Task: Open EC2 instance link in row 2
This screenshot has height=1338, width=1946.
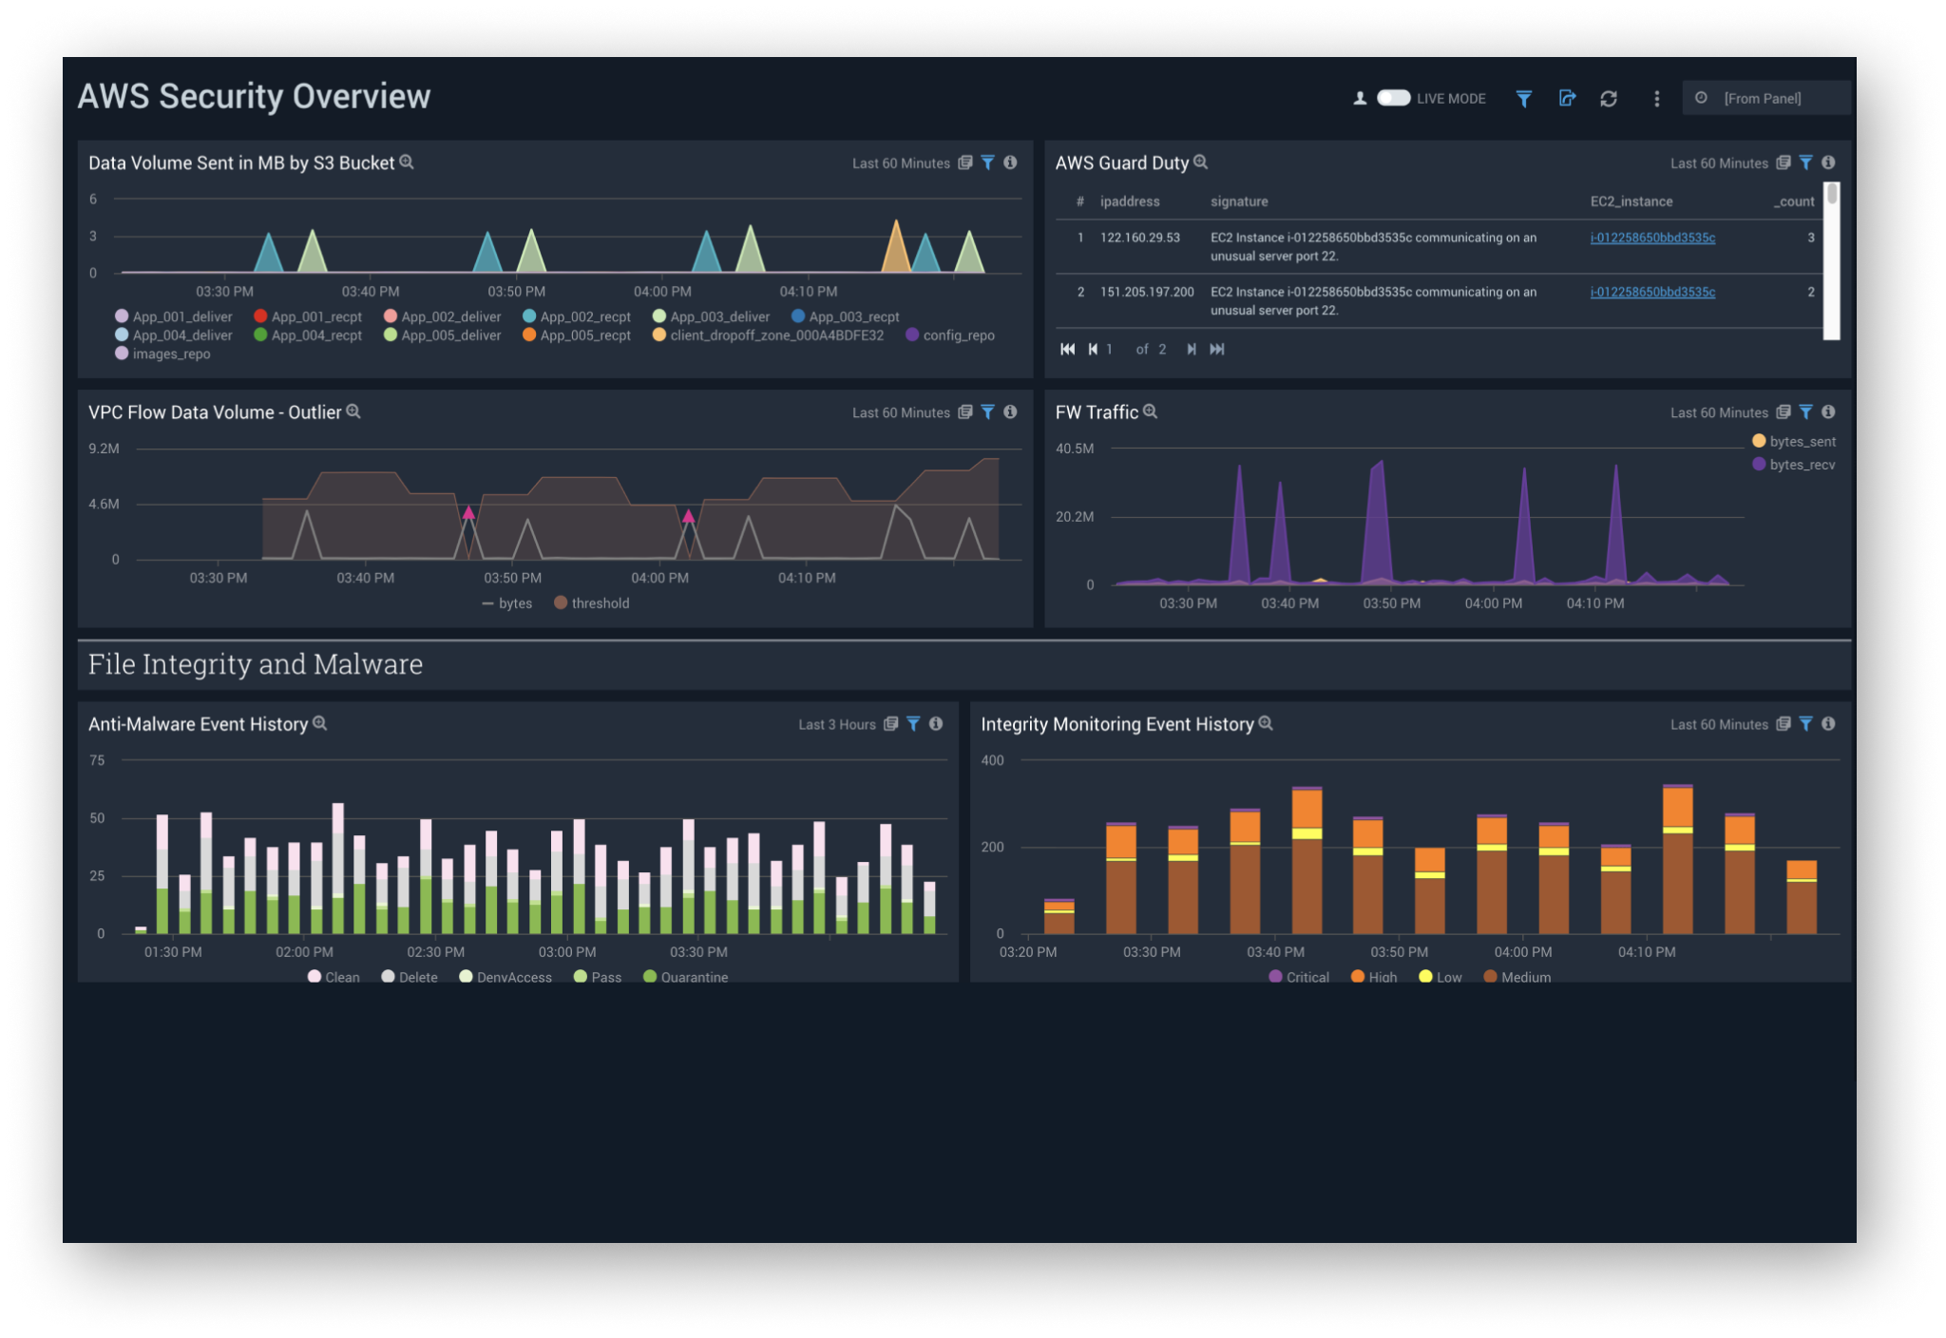Action: point(1652,292)
